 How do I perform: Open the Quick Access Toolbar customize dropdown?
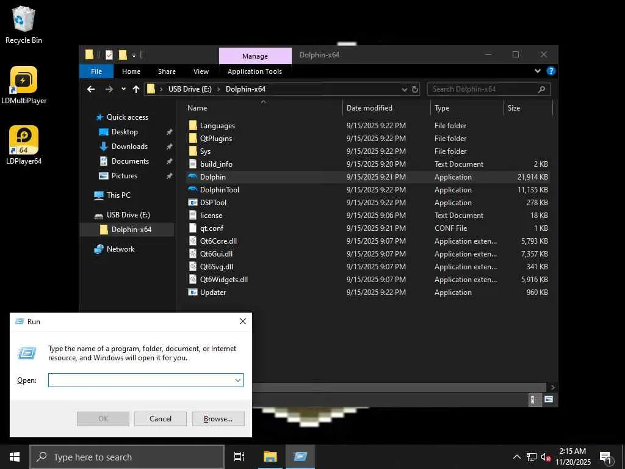pyautogui.click(x=134, y=55)
